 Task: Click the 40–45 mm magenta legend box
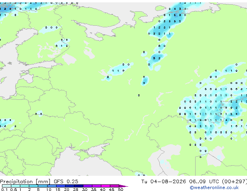[106, 186]
